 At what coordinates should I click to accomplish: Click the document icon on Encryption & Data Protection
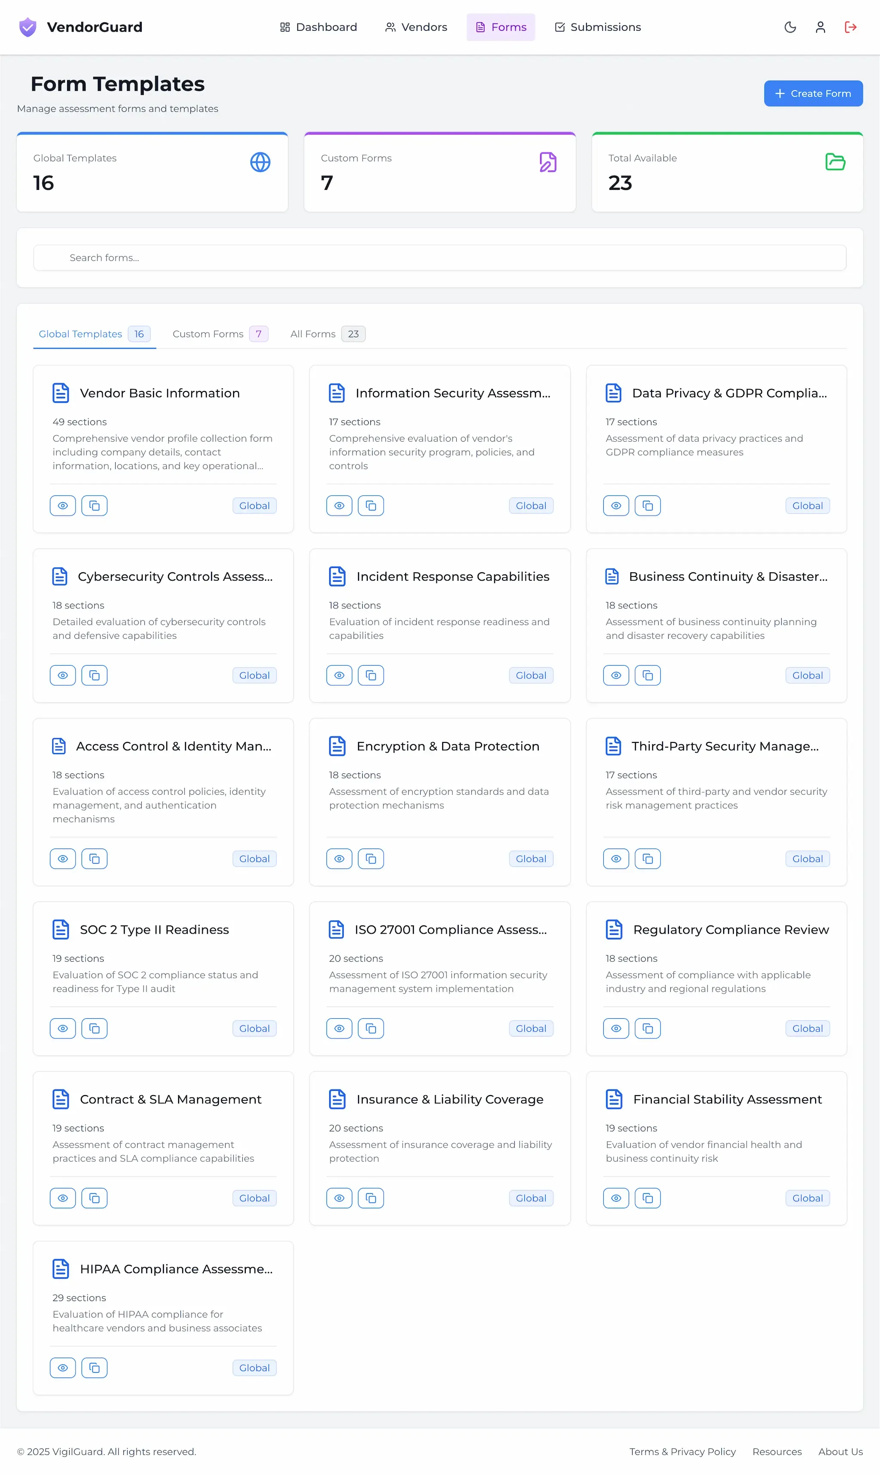337,746
